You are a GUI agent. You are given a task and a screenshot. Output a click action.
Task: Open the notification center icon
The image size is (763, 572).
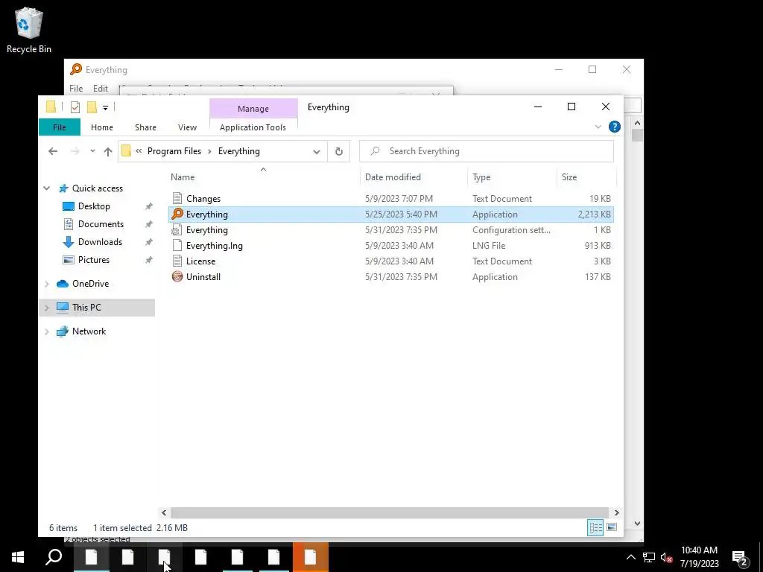(x=740, y=557)
